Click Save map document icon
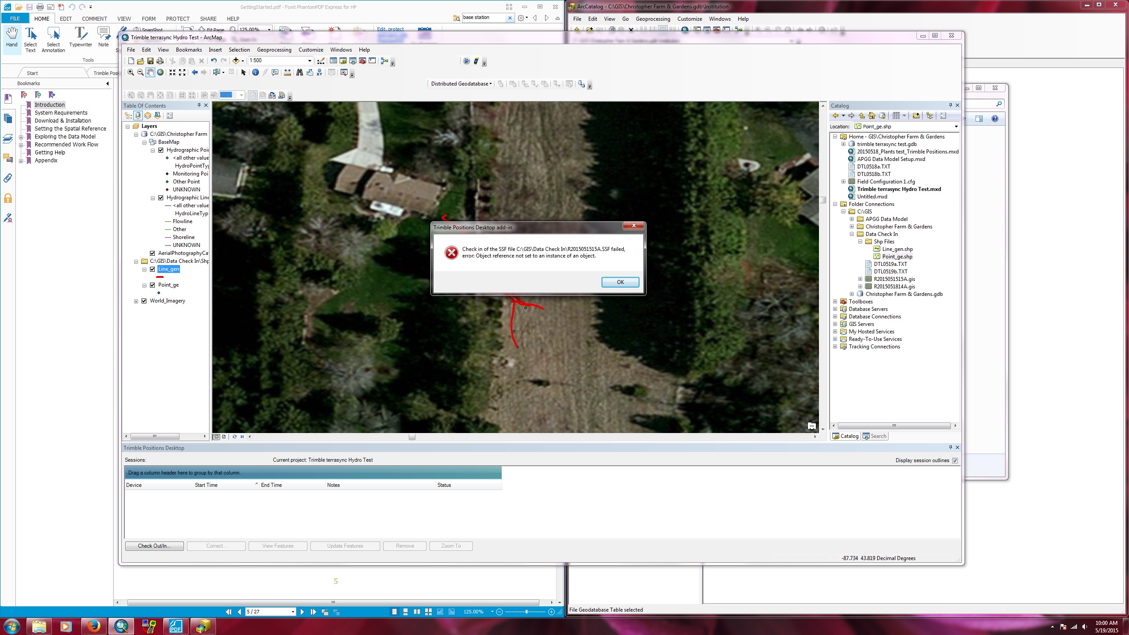Image resolution: width=1129 pixels, height=635 pixels. coord(150,61)
